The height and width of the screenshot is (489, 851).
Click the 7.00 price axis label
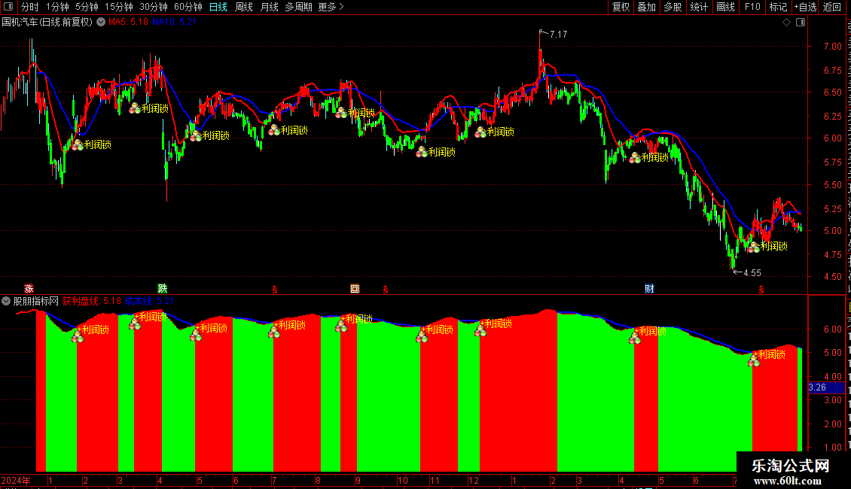pyautogui.click(x=832, y=47)
